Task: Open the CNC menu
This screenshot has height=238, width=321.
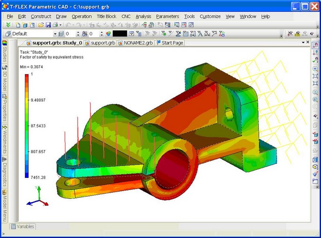Action: tap(126, 16)
